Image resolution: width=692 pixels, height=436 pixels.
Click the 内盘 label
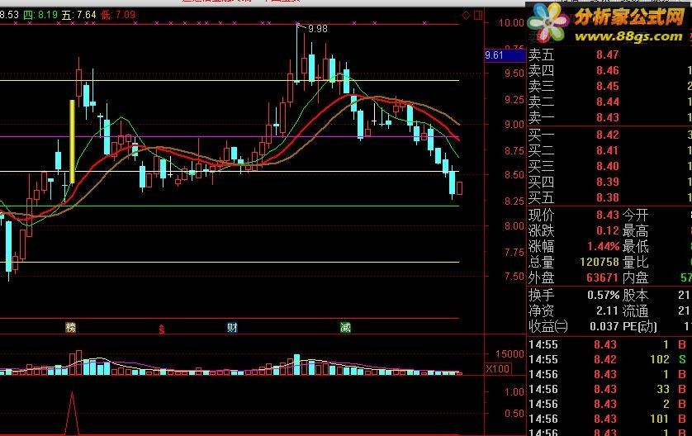[636, 277]
